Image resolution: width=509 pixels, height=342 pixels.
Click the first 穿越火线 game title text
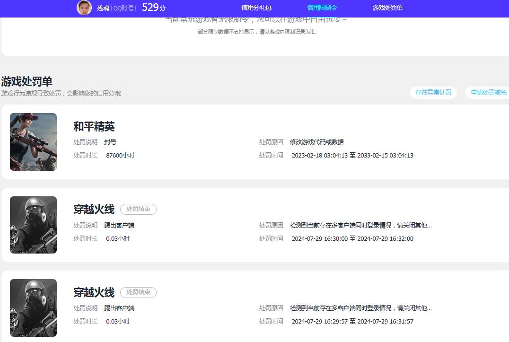[94, 209]
